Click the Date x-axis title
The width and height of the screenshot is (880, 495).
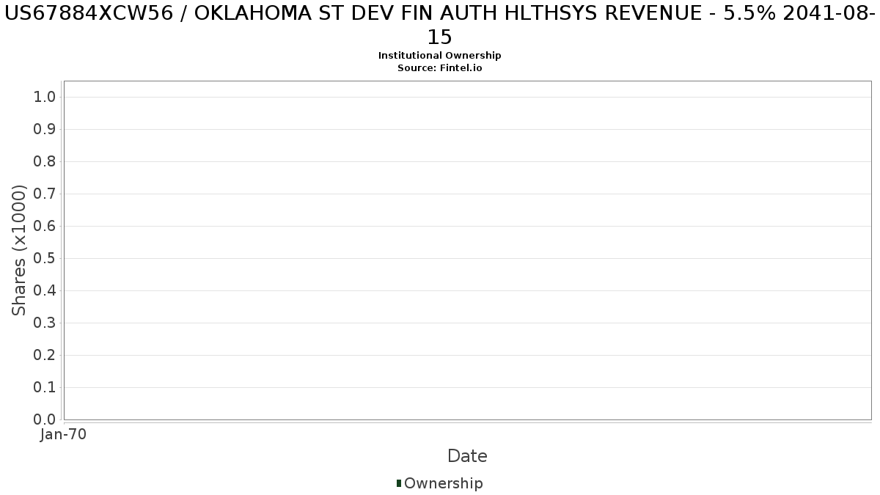coord(467,456)
